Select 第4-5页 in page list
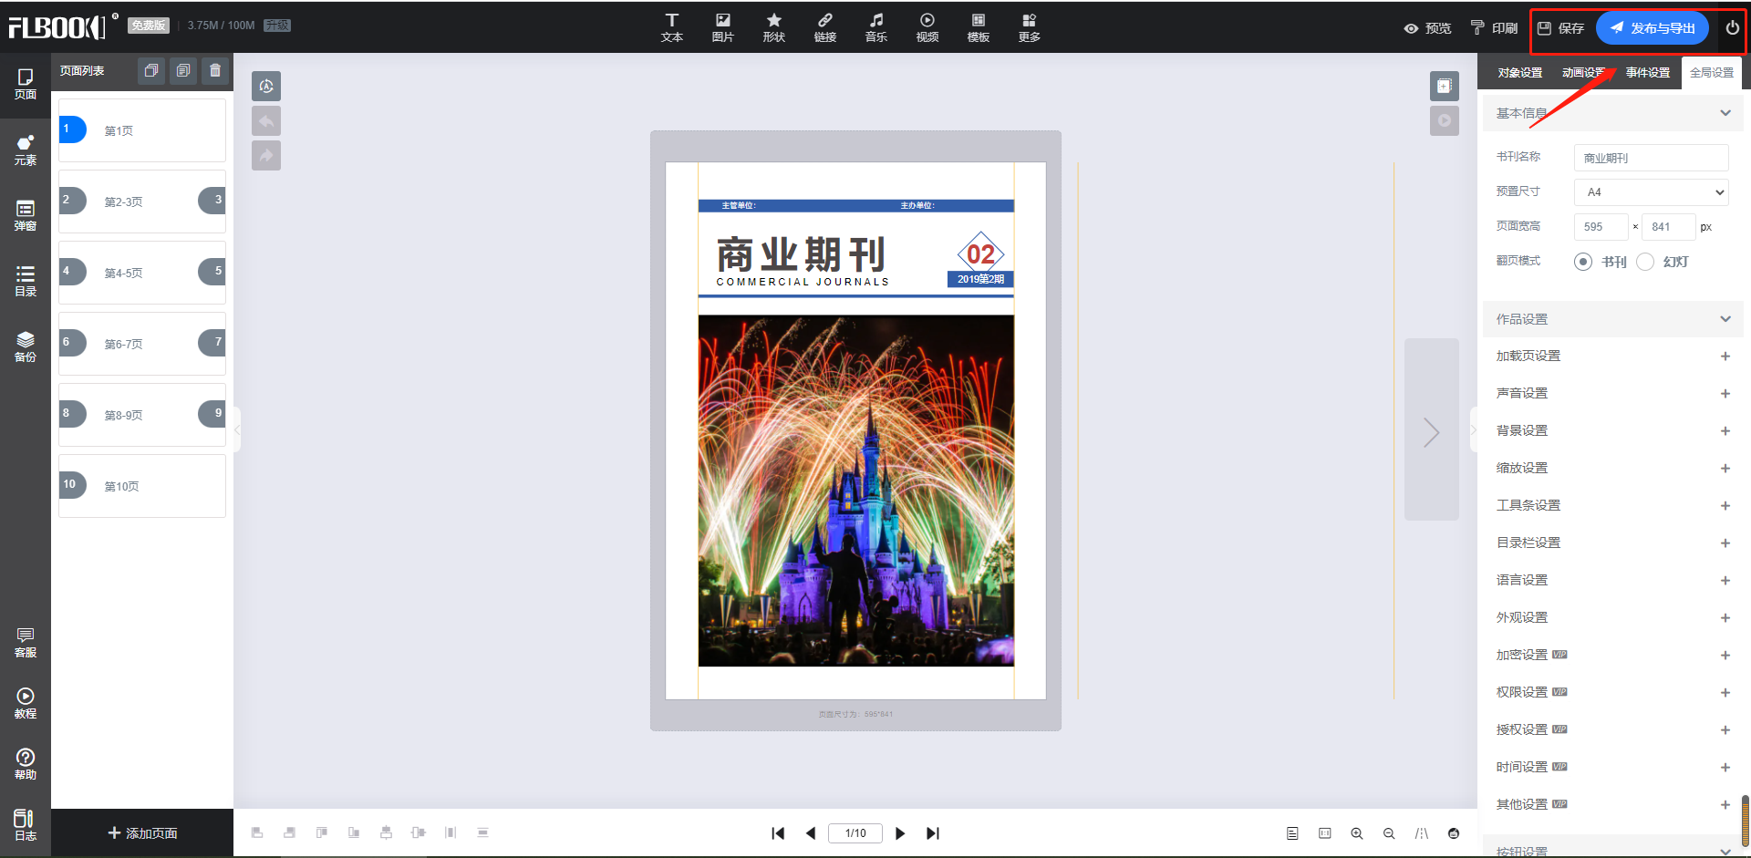 click(x=142, y=273)
